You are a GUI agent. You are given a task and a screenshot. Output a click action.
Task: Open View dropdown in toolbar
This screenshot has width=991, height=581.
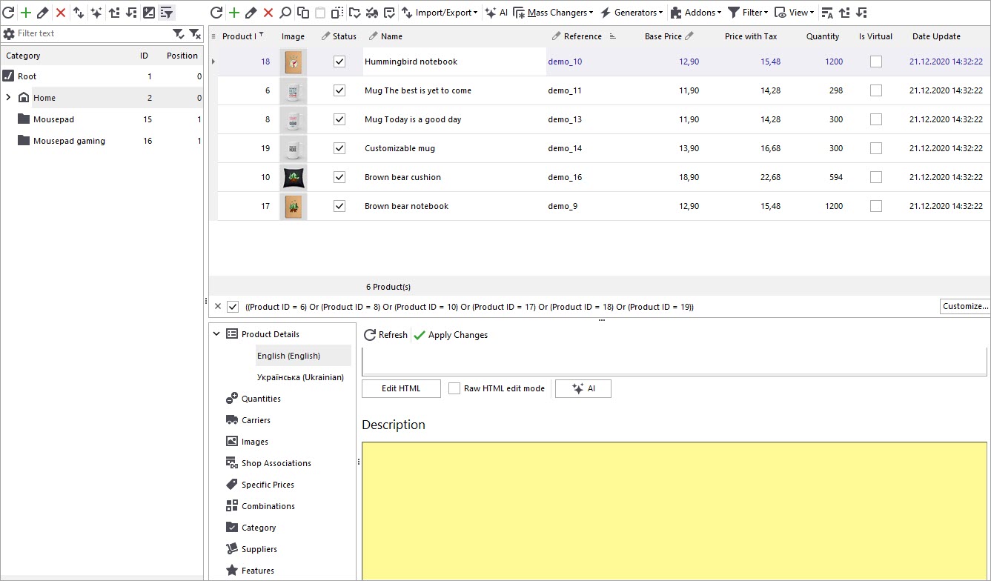point(794,13)
